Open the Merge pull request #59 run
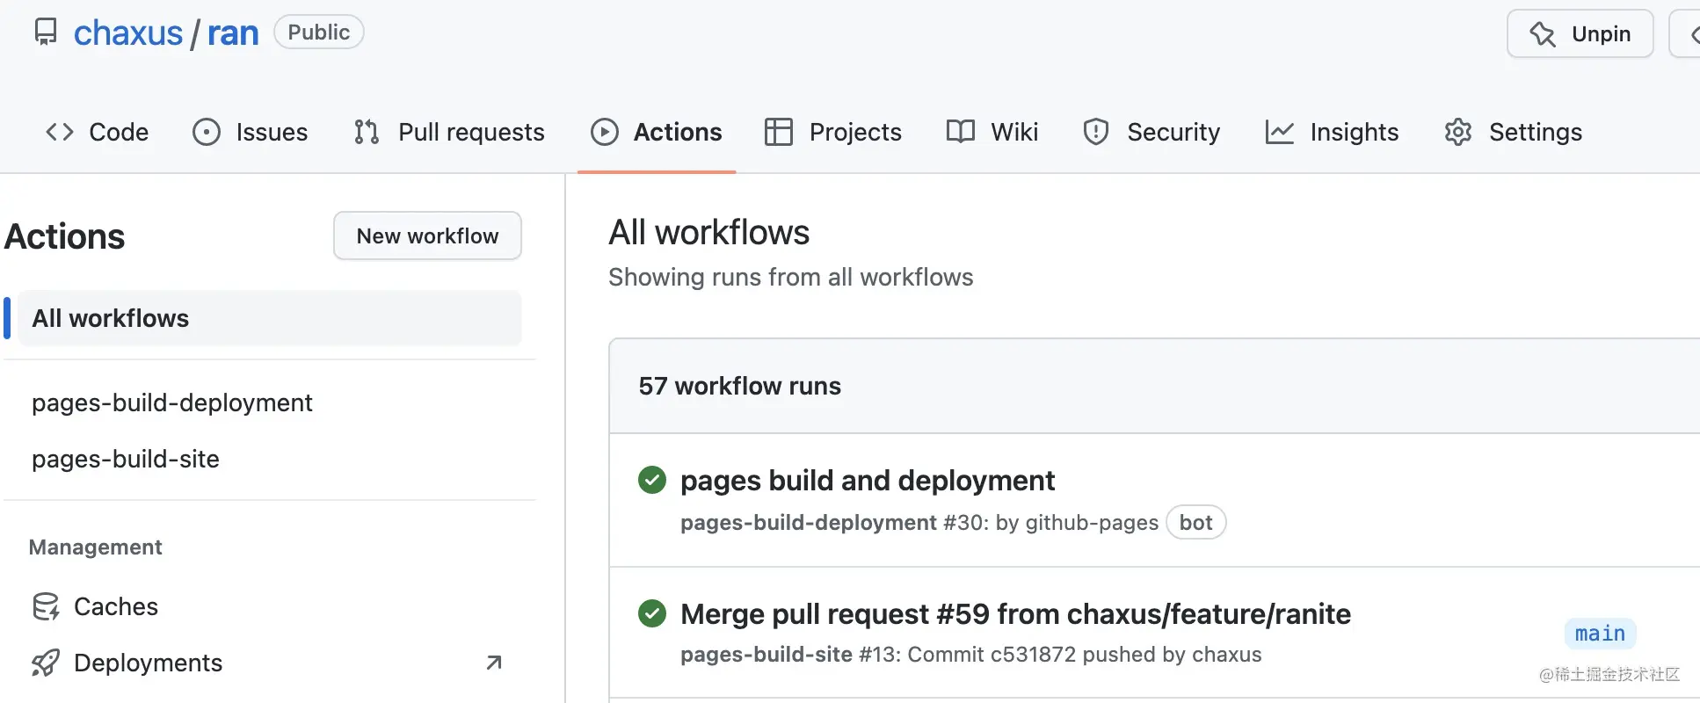This screenshot has height=703, width=1700. pyautogui.click(x=1015, y=614)
